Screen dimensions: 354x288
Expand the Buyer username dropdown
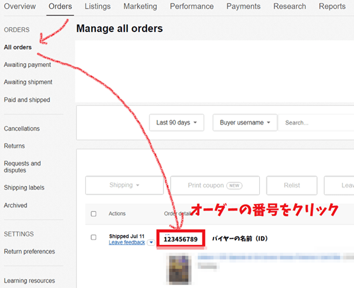[245, 122]
